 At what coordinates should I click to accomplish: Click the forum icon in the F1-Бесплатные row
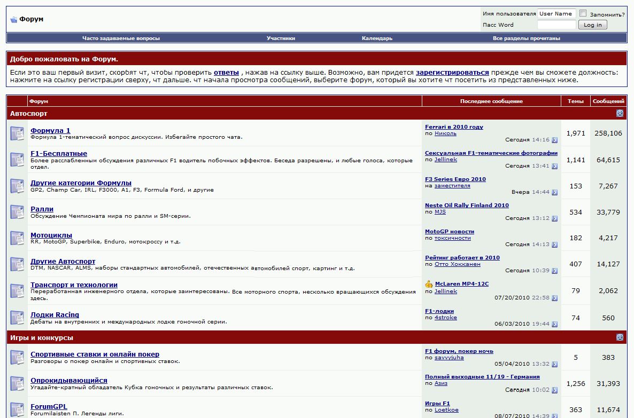pyautogui.click(x=17, y=160)
